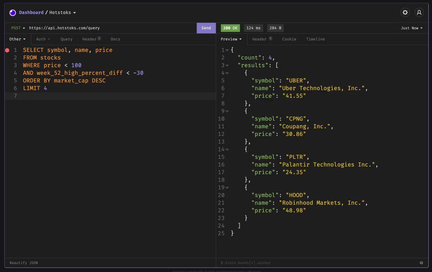Collapse the results array at line 3
432x272 pixels.
[x=227, y=65]
